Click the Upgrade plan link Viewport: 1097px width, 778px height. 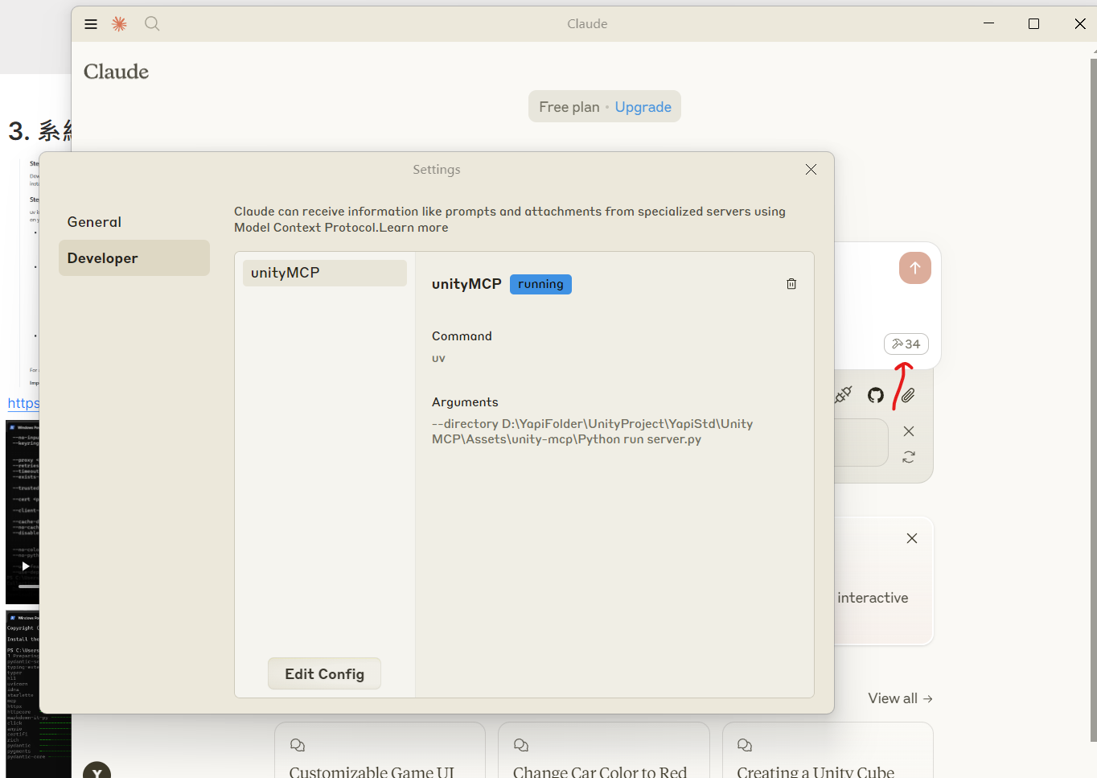click(643, 107)
